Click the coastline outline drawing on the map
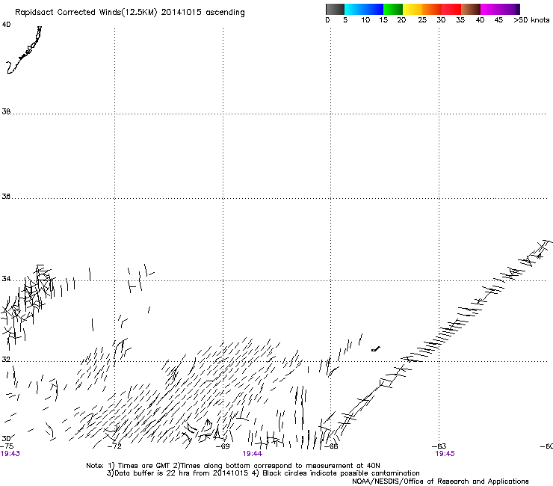553x486 pixels. point(24,50)
